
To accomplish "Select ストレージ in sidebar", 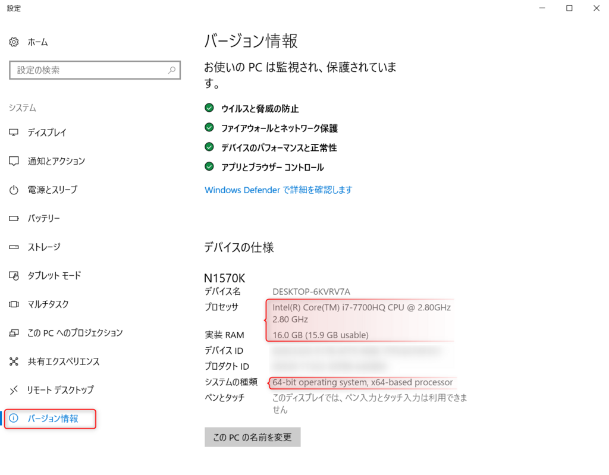I will (44, 247).
